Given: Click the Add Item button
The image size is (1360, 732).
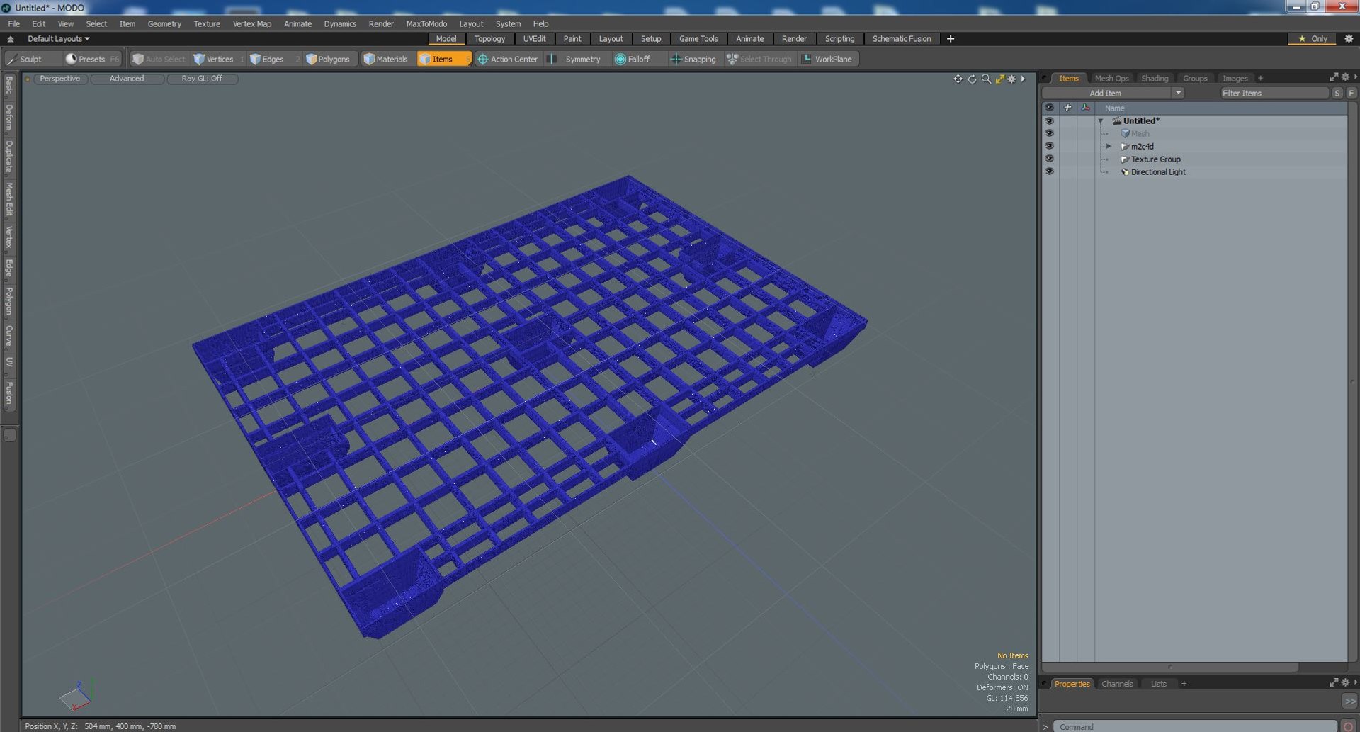Looking at the screenshot, I should click(x=1105, y=93).
